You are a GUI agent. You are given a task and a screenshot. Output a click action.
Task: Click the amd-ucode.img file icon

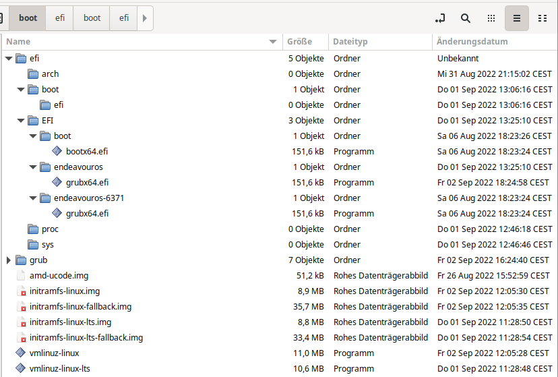coord(20,276)
